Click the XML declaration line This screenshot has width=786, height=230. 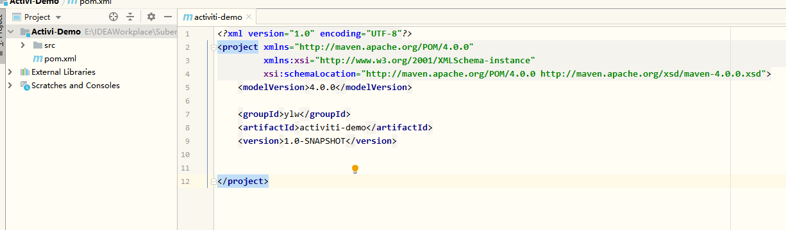(314, 34)
